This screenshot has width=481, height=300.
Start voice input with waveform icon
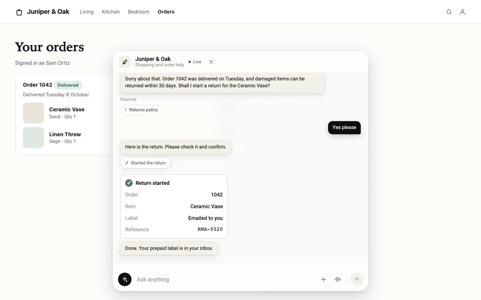(x=338, y=279)
